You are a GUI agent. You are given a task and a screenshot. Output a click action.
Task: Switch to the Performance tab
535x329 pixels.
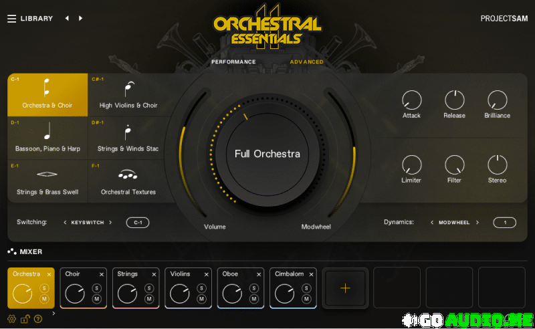[233, 62]
